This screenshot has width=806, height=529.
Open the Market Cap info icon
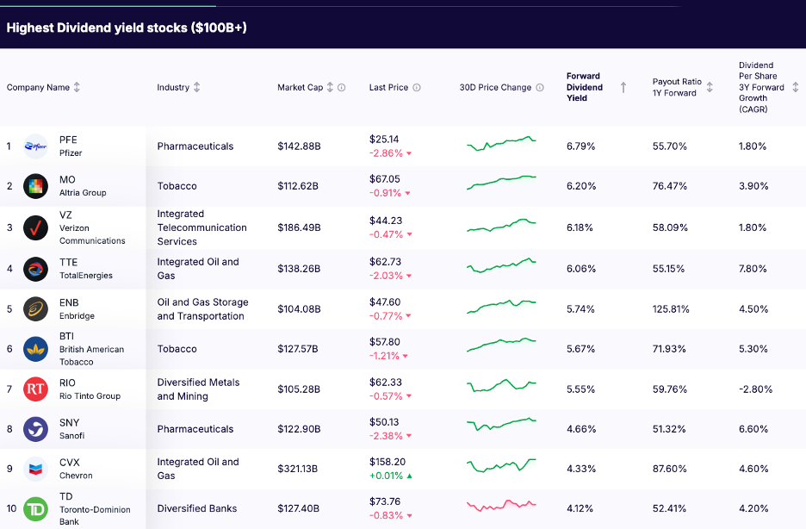coord(341,87)
